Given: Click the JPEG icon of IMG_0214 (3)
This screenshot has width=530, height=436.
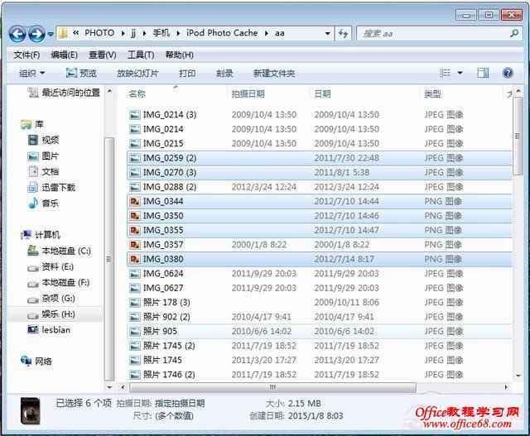Looking at the screenshot, I should click(x=135, y=115).
